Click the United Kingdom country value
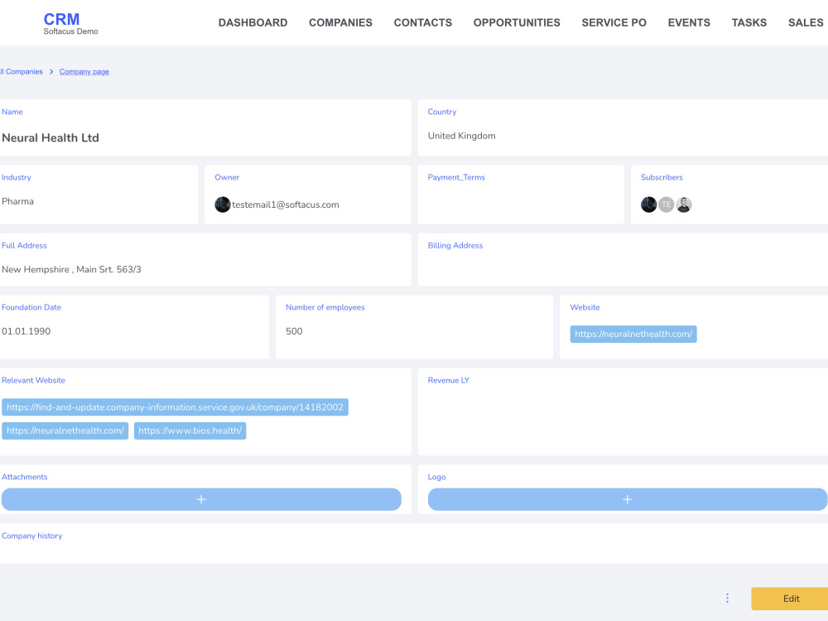This screenshot has height=621, width=828. coord(461,136)
